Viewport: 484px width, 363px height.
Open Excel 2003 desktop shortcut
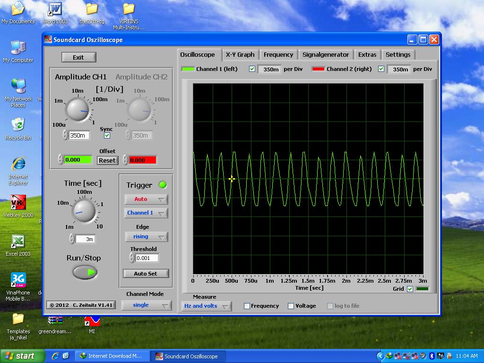[18, 242]
